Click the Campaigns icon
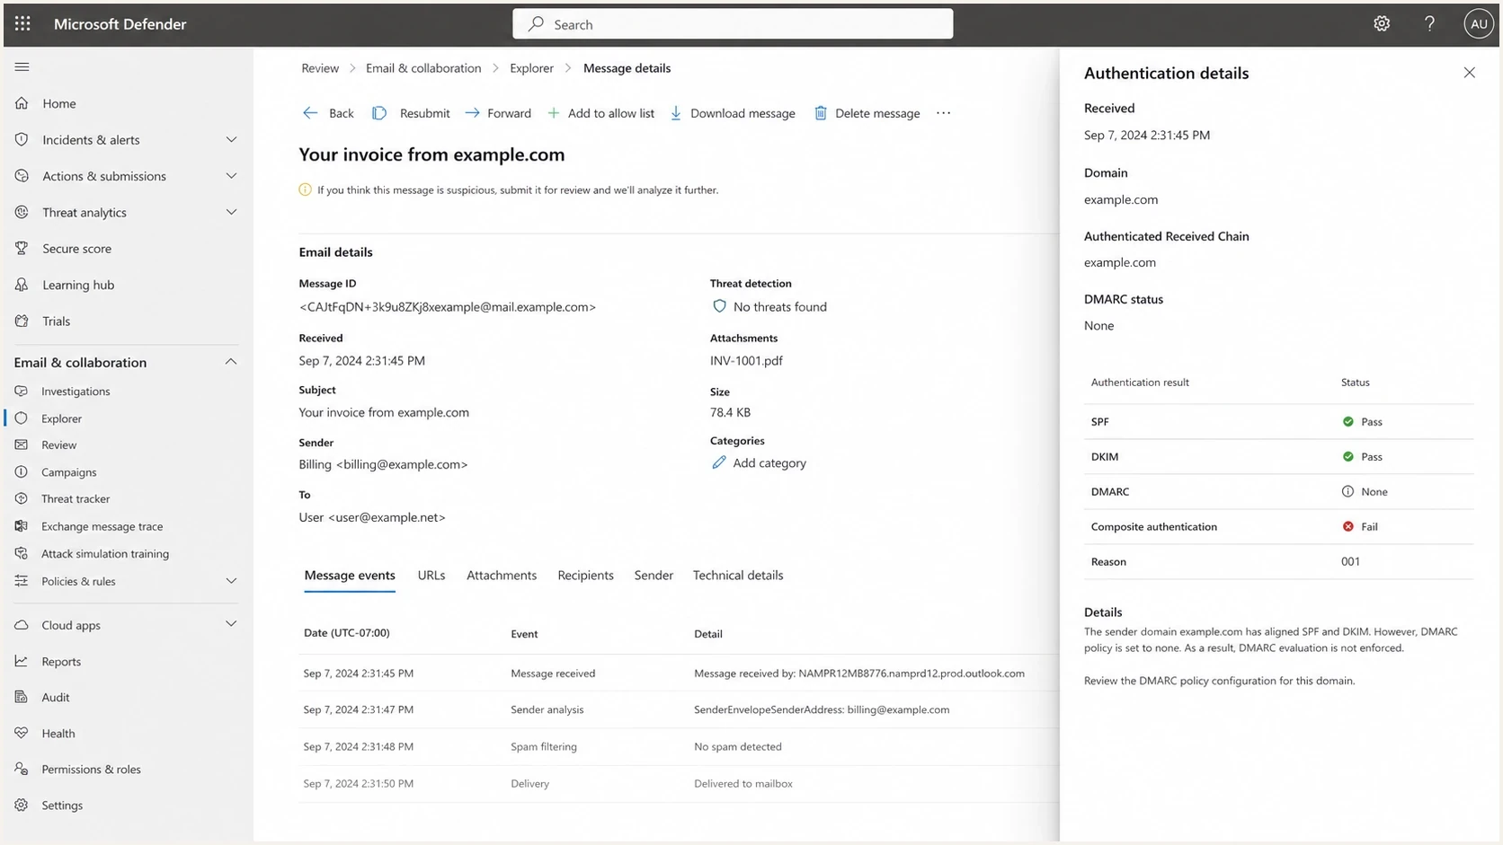This screenshot has width=1503, height=845. [22, 471]
